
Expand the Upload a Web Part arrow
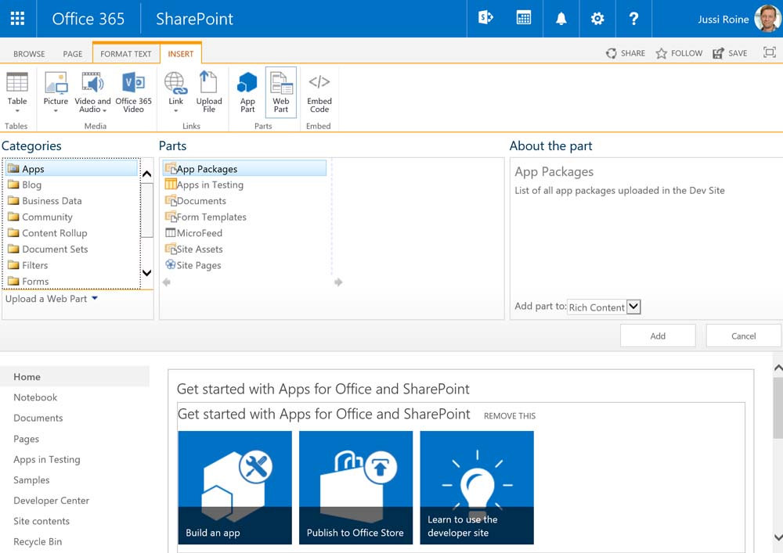[x=95, y=299]
